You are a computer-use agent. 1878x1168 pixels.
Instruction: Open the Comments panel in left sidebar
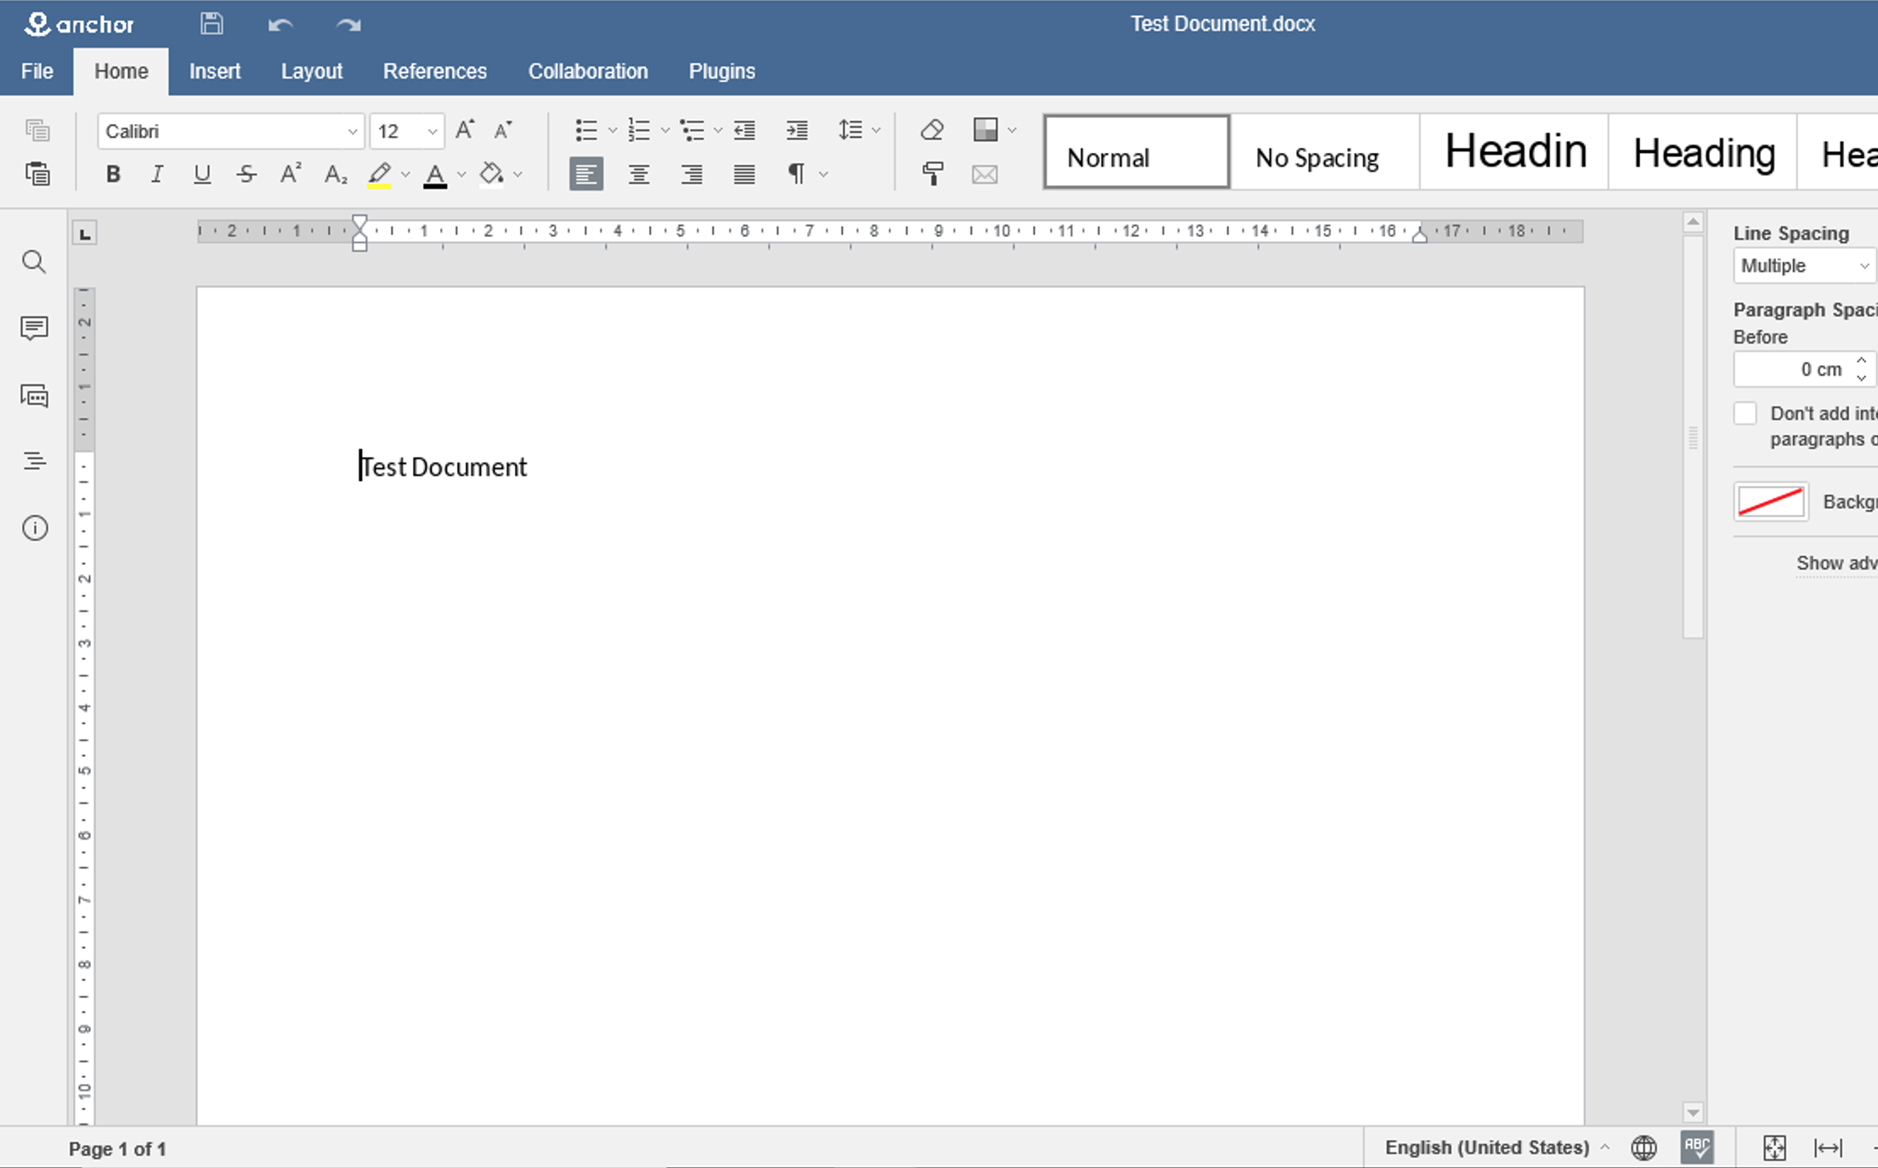(x=34, y=327)
